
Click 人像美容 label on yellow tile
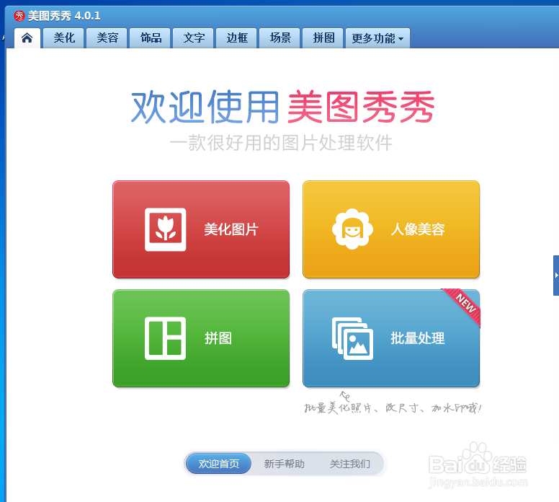418,229
